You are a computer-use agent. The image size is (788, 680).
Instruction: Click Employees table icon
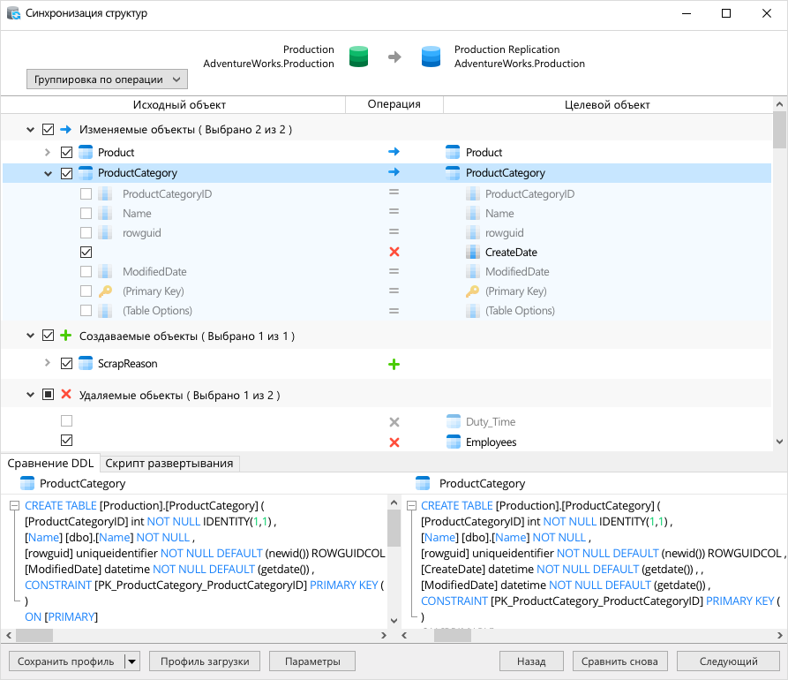click(454, 442)
